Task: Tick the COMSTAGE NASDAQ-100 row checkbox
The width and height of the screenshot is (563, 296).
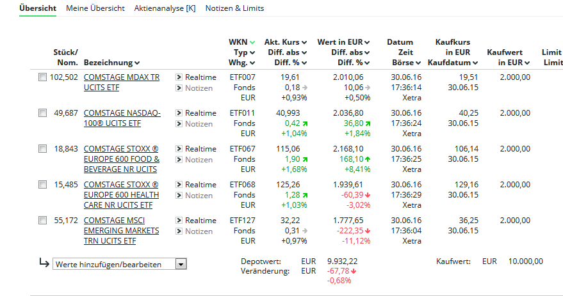Action: coord(42,113)
